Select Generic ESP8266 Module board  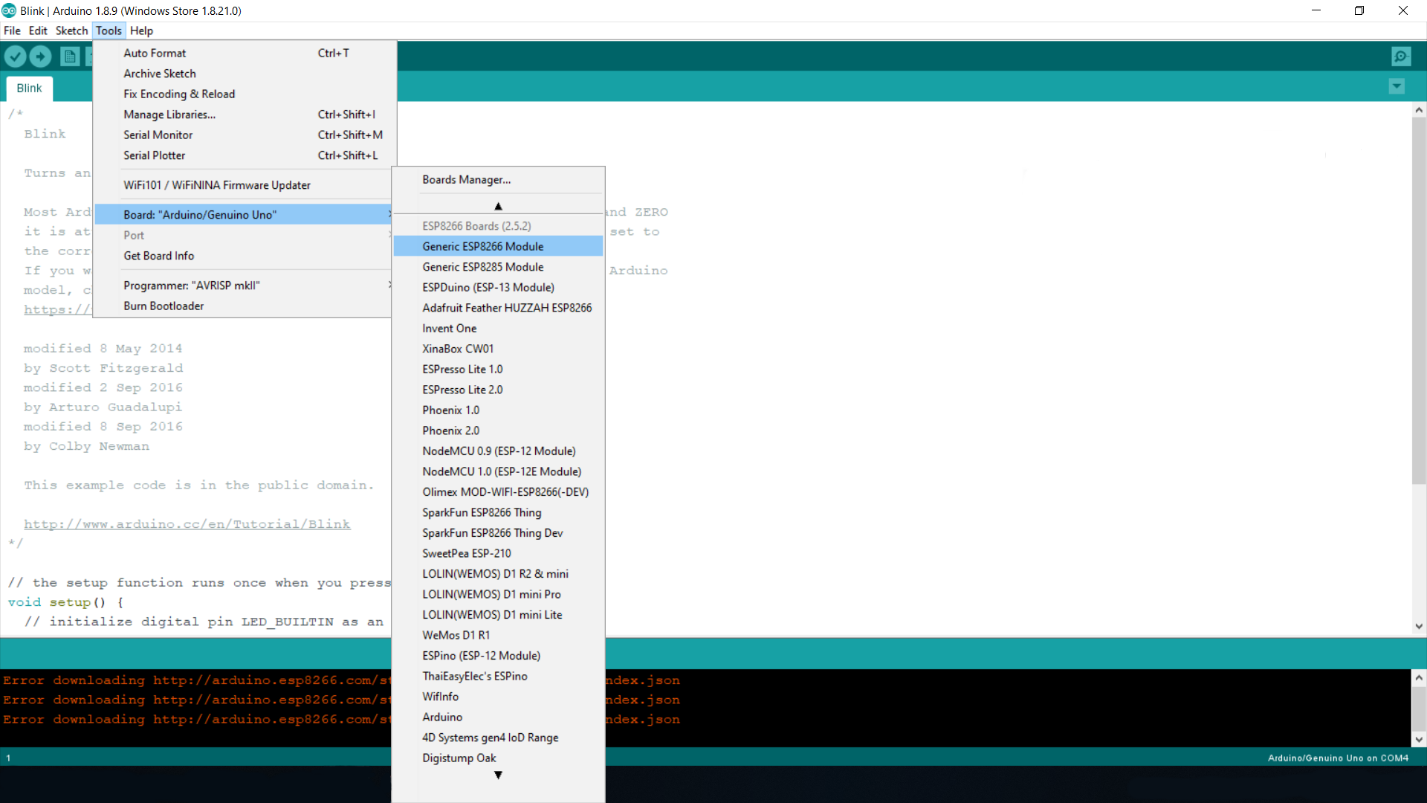tap(498, 246)
